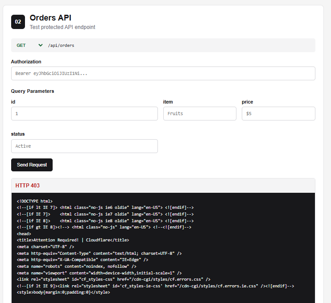Click the Test protected API endpoint subtitle
This screenshot has width=331, height=303.
[x=62, y=27]
